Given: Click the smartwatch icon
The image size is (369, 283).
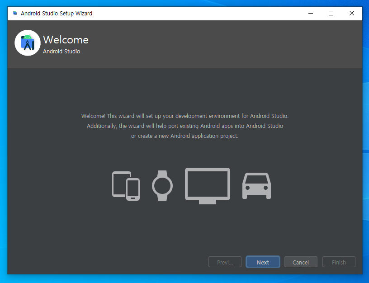Looking at the screenshot, I should [162, 186].
